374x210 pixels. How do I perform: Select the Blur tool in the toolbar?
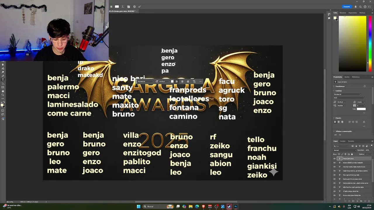tap(3, 64)
